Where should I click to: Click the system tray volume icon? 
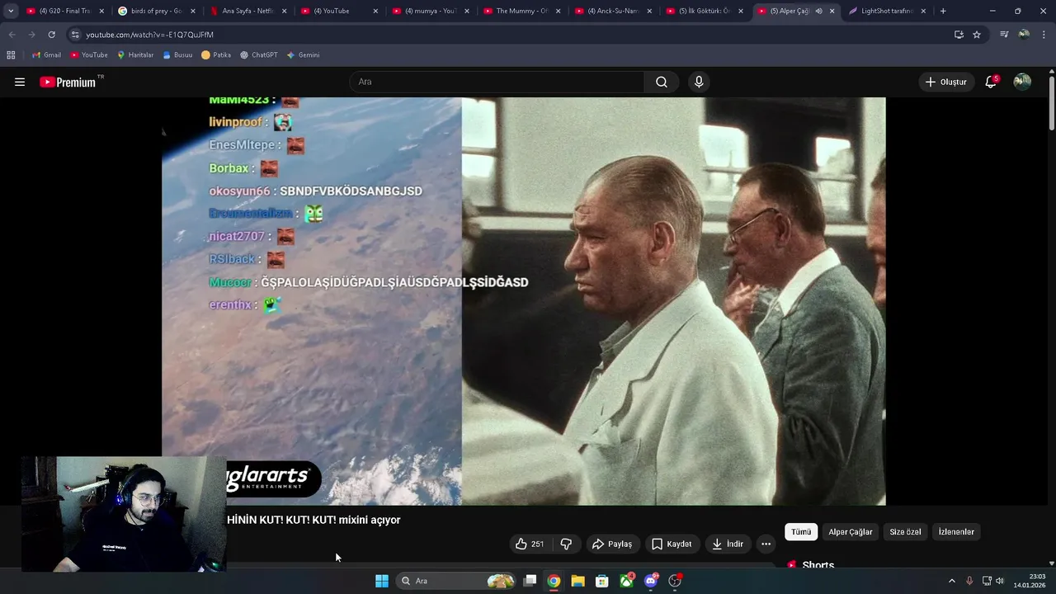[1000, 581]
